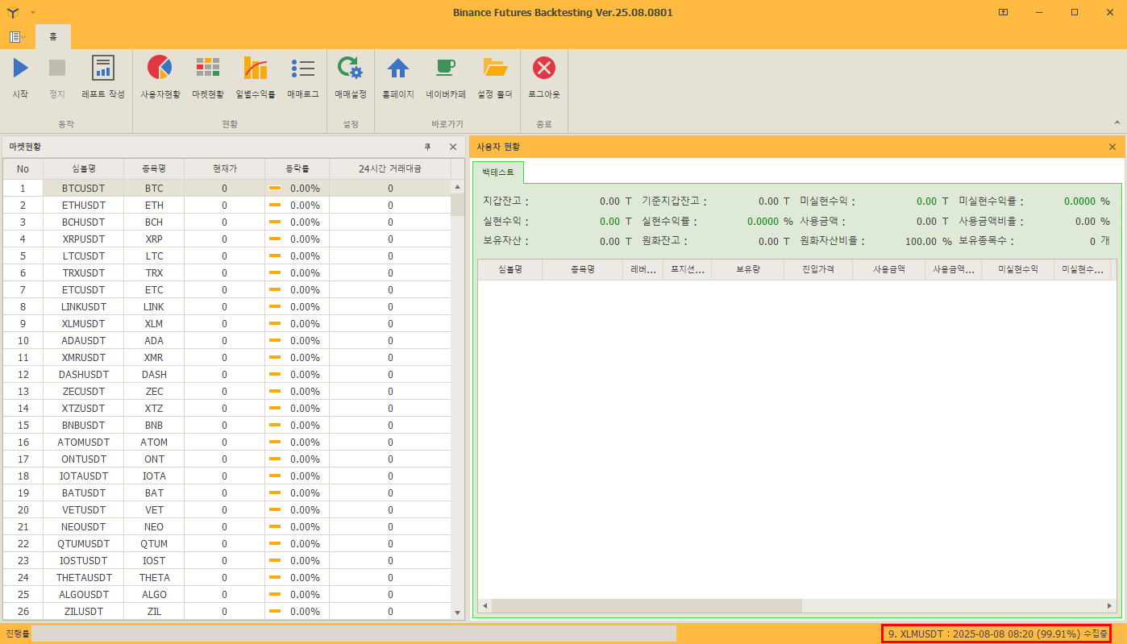Viewport: 1127px width, 644px height.
Task: Select the 홈 ribbon tab
Action: pos(52,37)
